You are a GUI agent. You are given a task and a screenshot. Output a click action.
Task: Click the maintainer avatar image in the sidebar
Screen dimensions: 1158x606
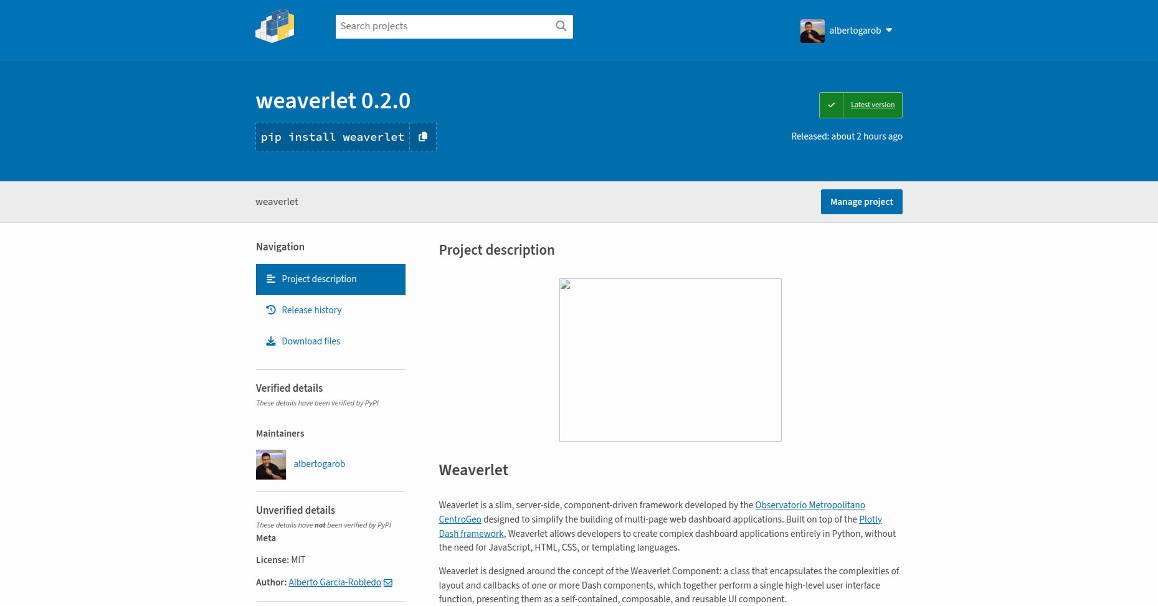271,465
